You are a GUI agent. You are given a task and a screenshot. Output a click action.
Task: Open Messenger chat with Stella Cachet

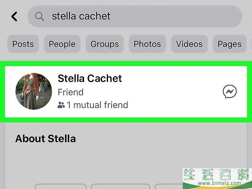click(229, 91)
